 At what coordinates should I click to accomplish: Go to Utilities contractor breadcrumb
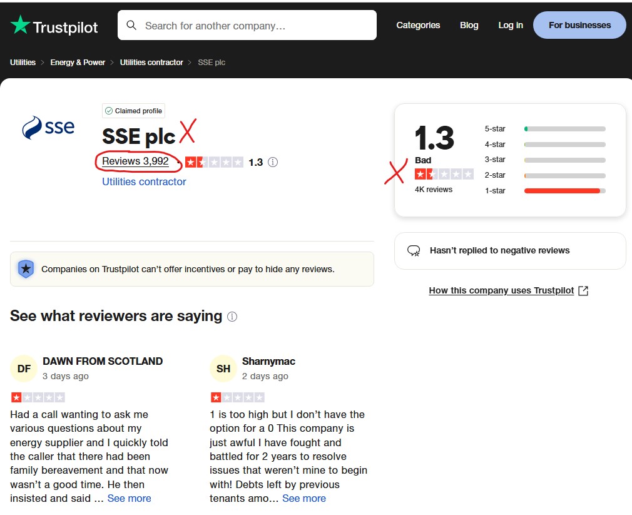tap(151, 63)
